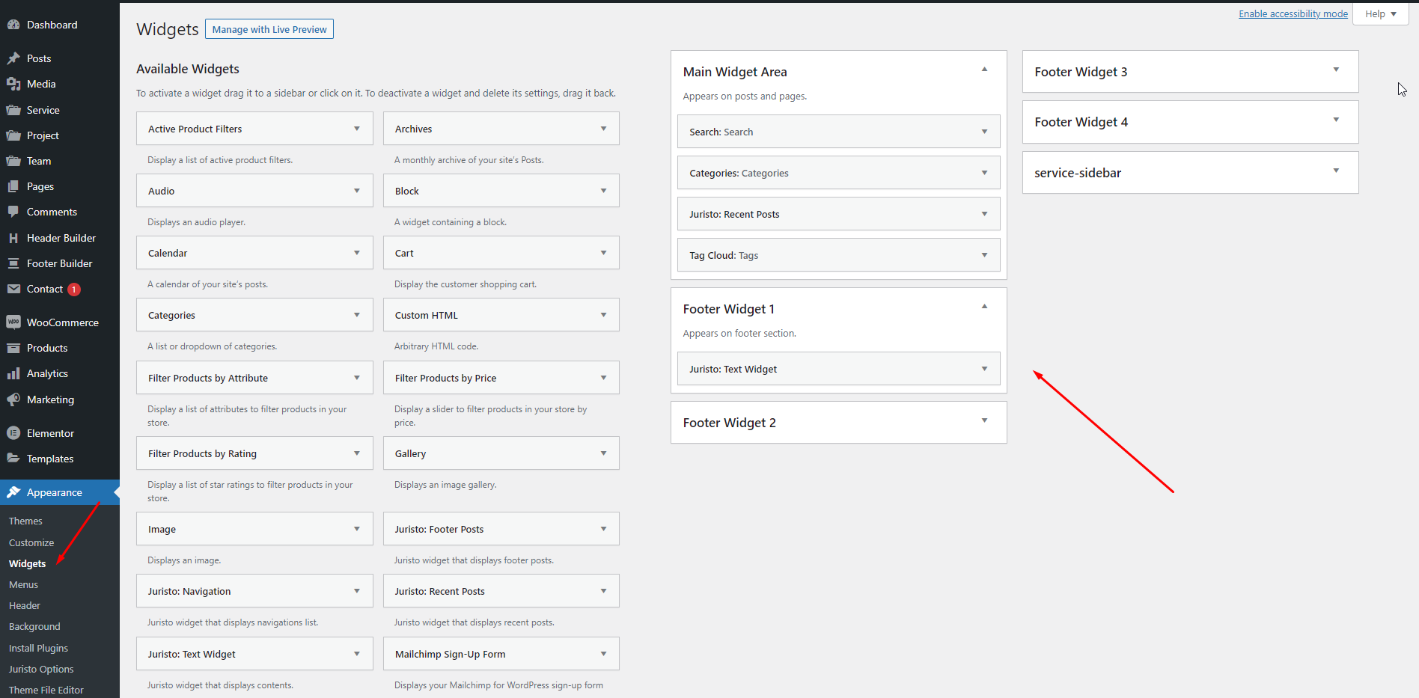Screen dimensions: 1419x698
Task: Click Enable accessibility mode link
Action: click(1293, 13)
